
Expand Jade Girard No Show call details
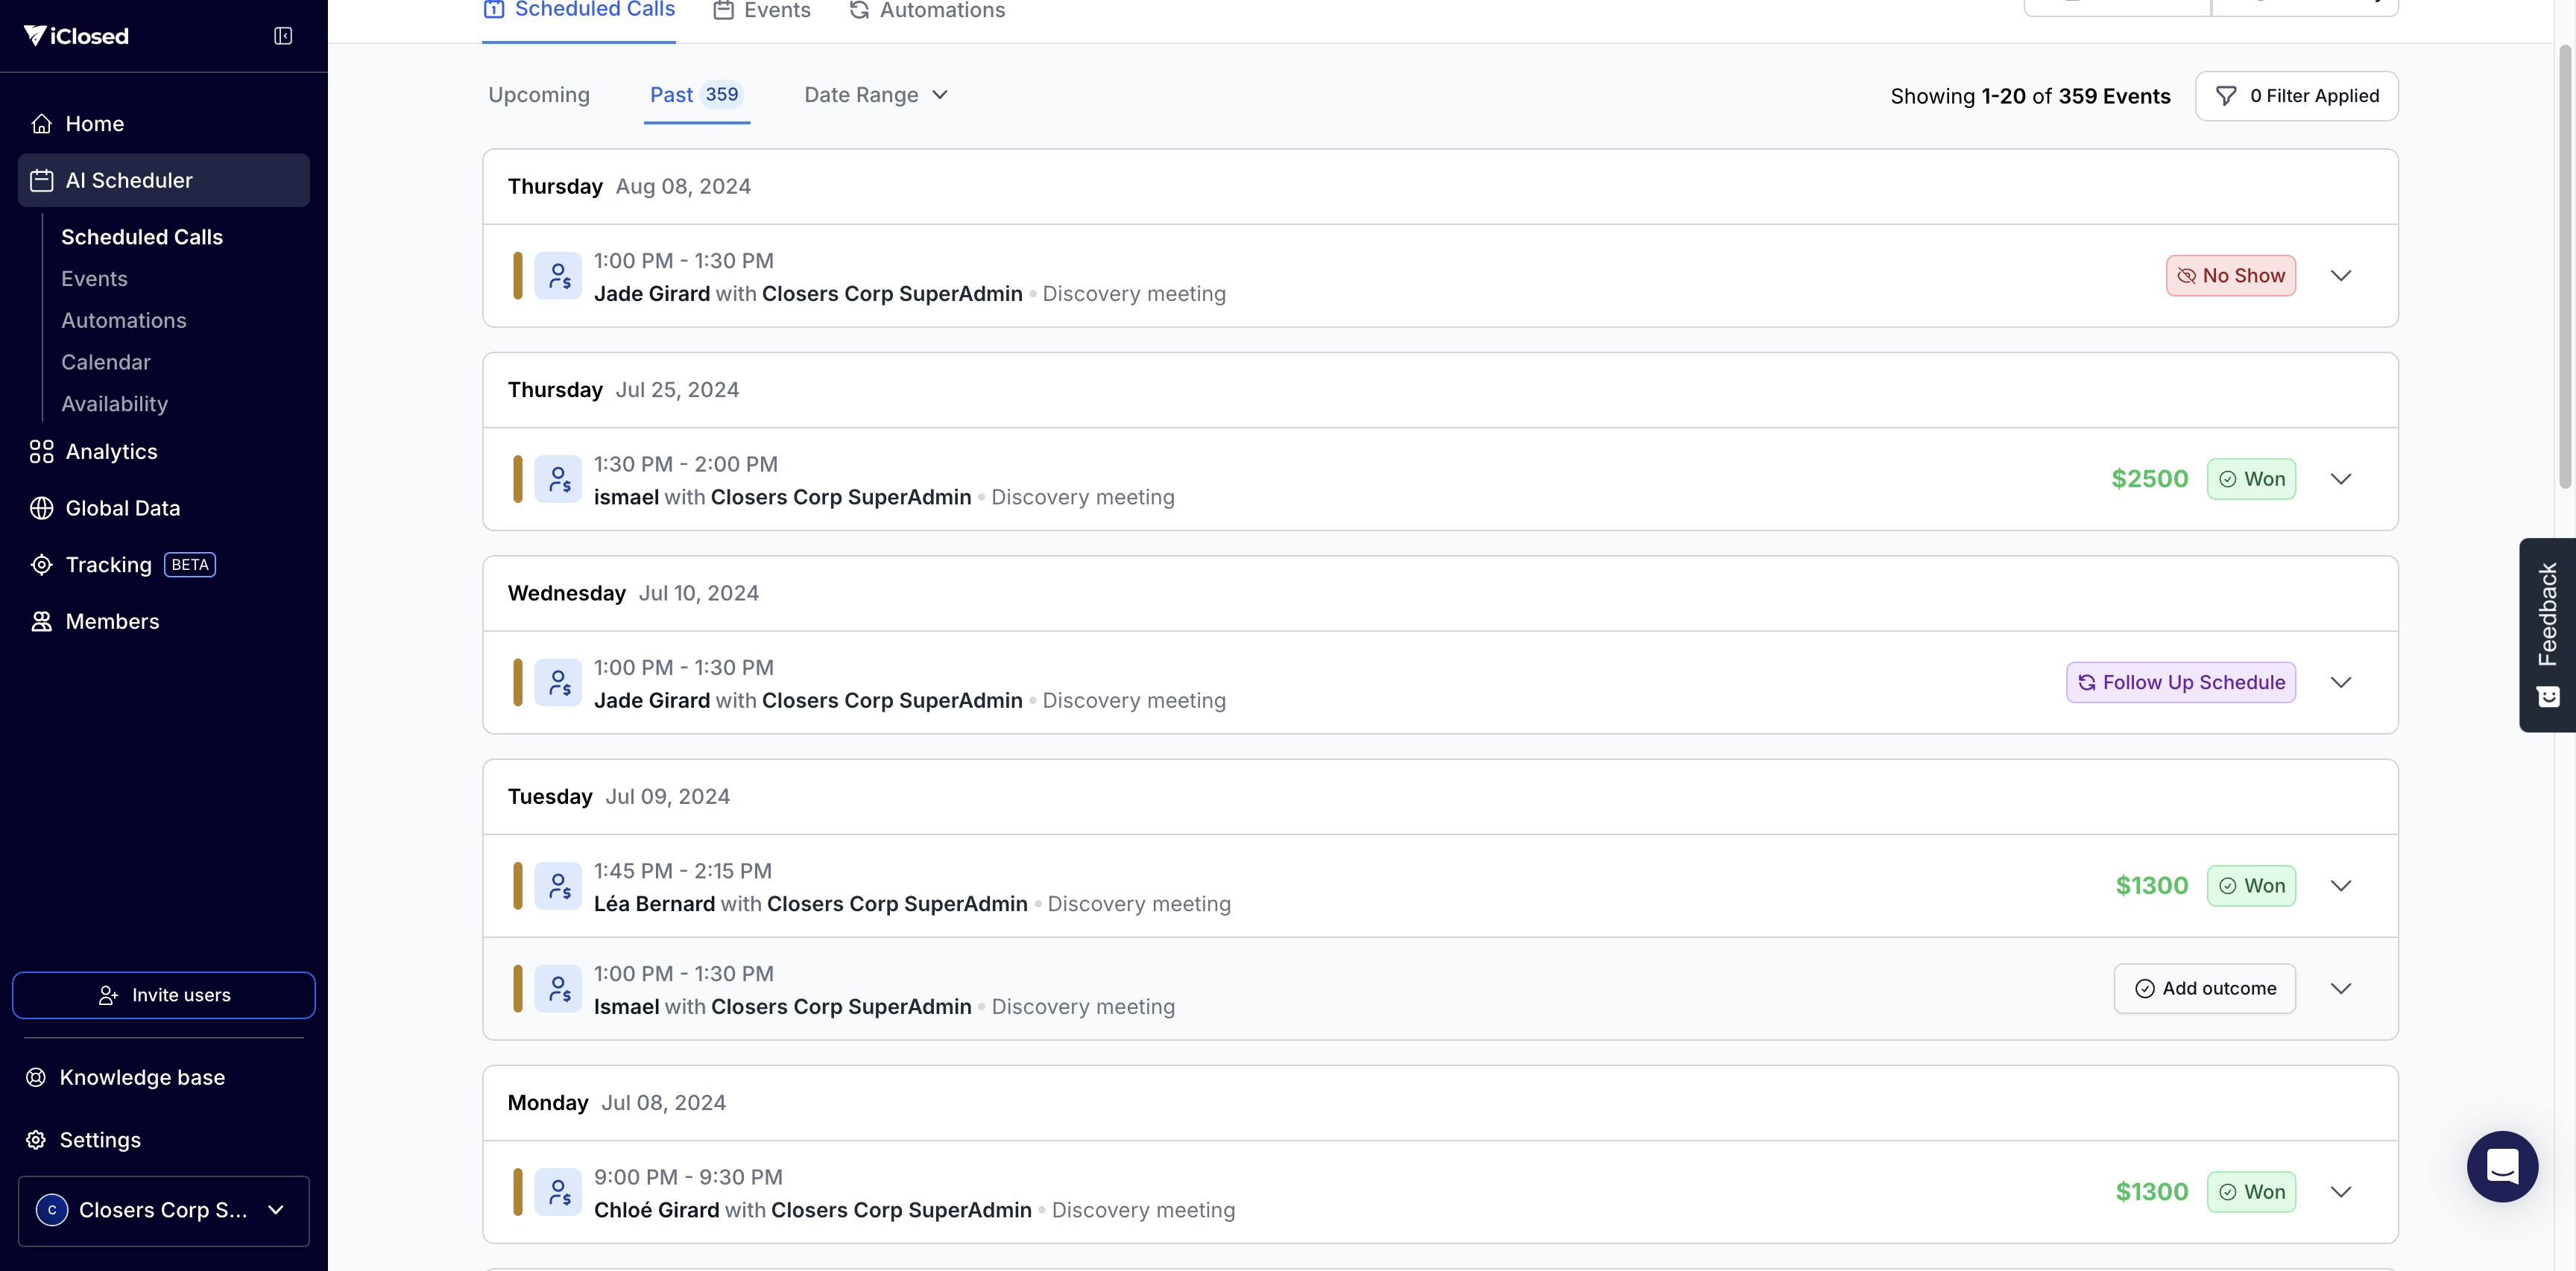[x=2340, y=276]
